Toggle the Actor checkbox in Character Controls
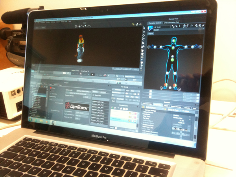 (155, 27)
